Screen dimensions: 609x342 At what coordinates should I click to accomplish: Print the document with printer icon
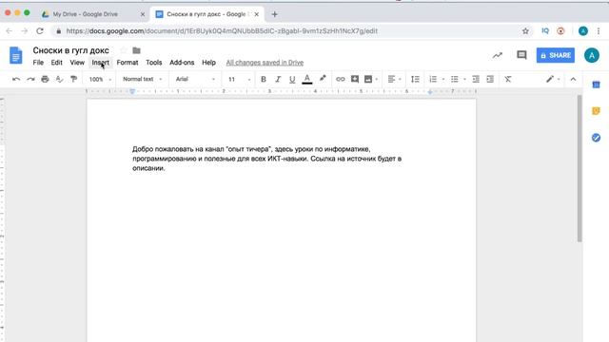(45, 79)
